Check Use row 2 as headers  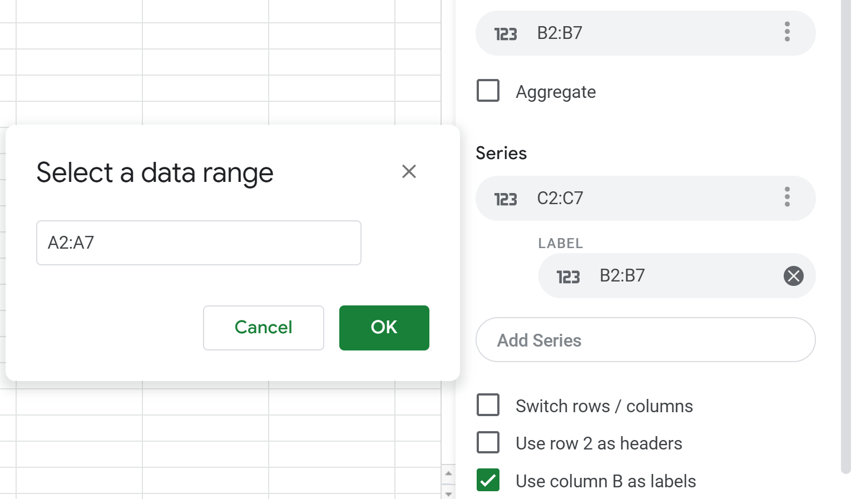pos(488,443)
